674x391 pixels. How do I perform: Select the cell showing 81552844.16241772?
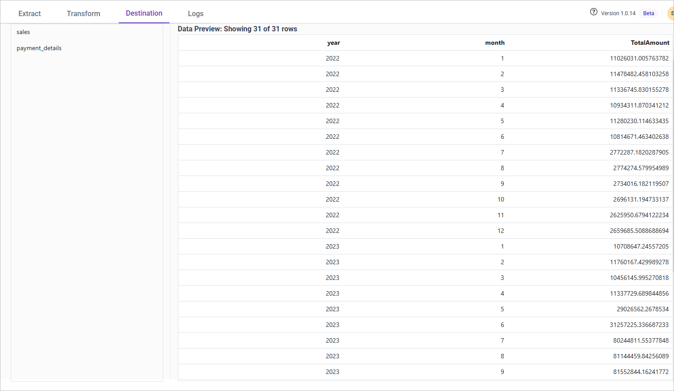point(641,372)
